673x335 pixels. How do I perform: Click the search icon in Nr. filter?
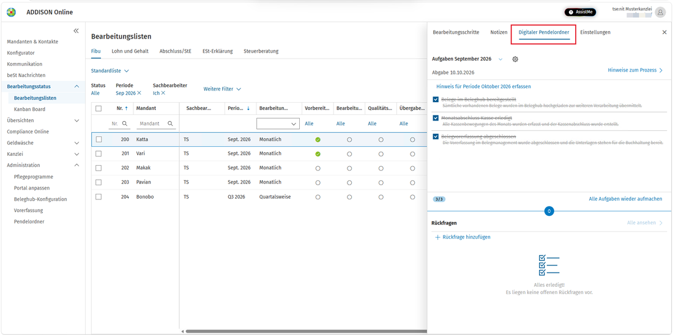124,123
